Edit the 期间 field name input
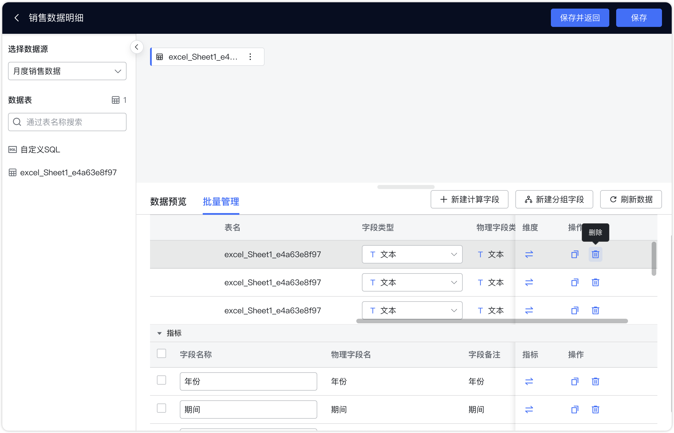Screen dimensions: 674x433 coord(248,410)
